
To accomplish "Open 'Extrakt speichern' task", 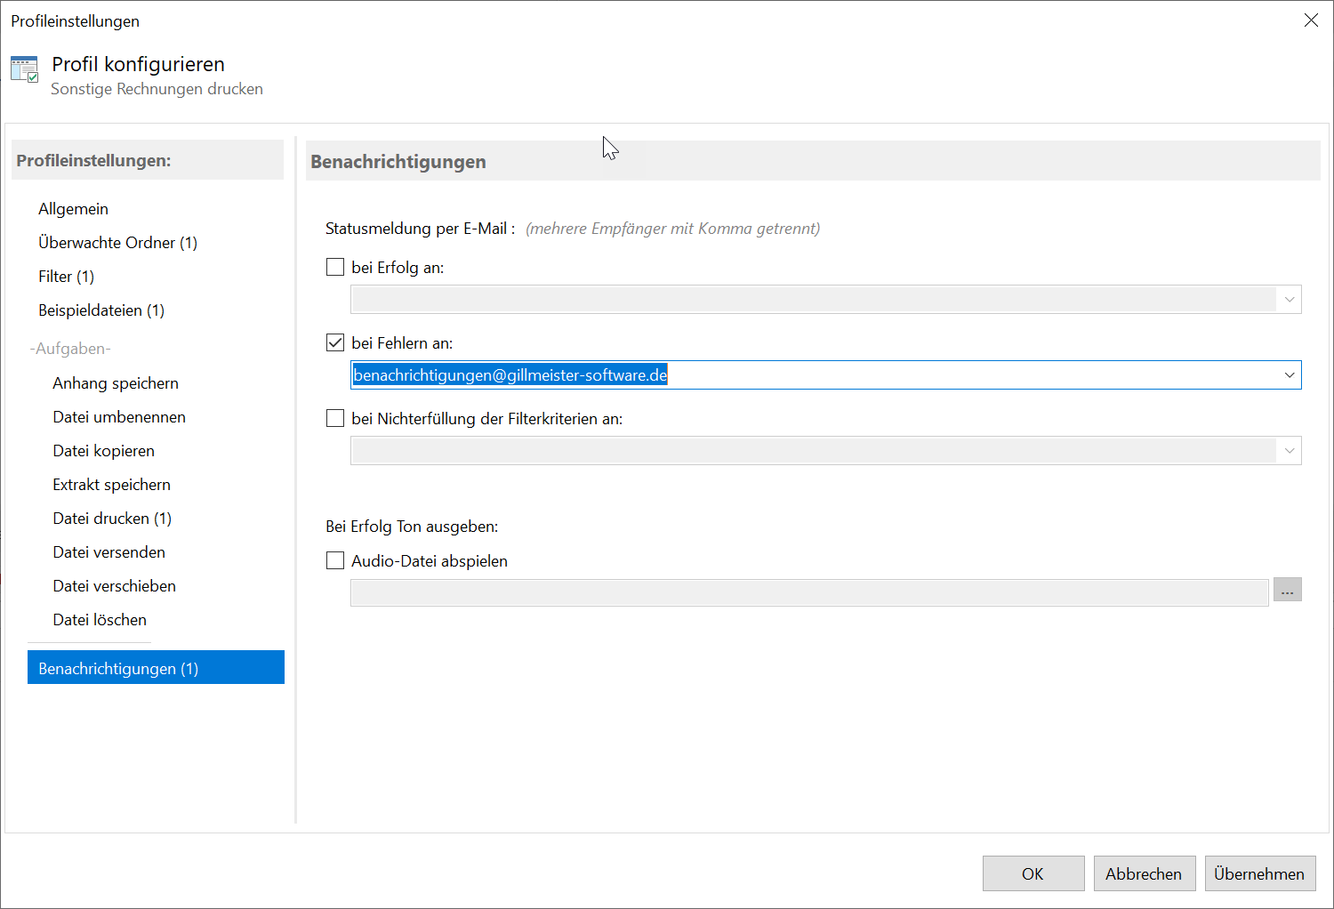I will pyautogui.click(x=111, y=485).
